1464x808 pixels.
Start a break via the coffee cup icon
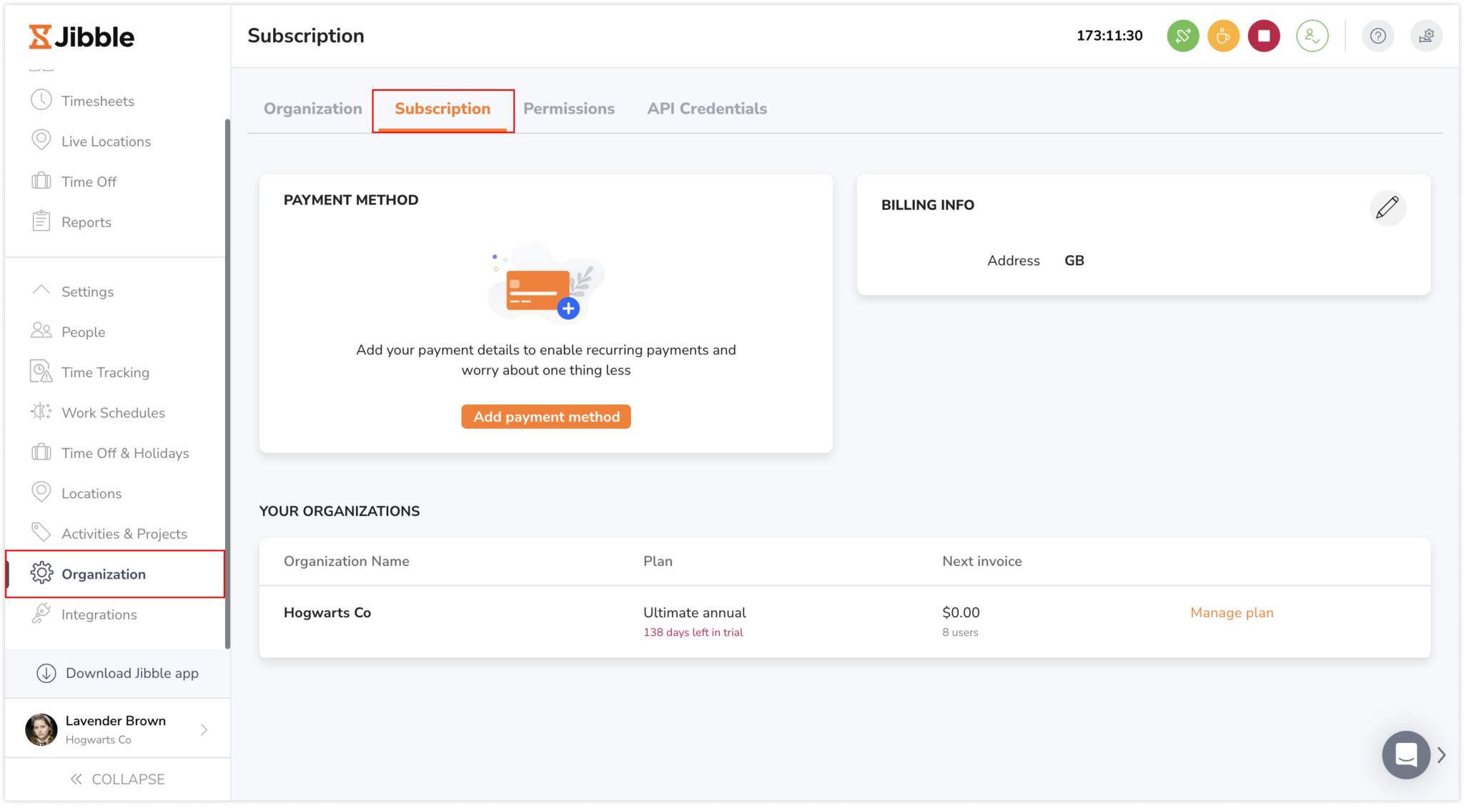coord(1222,35)
